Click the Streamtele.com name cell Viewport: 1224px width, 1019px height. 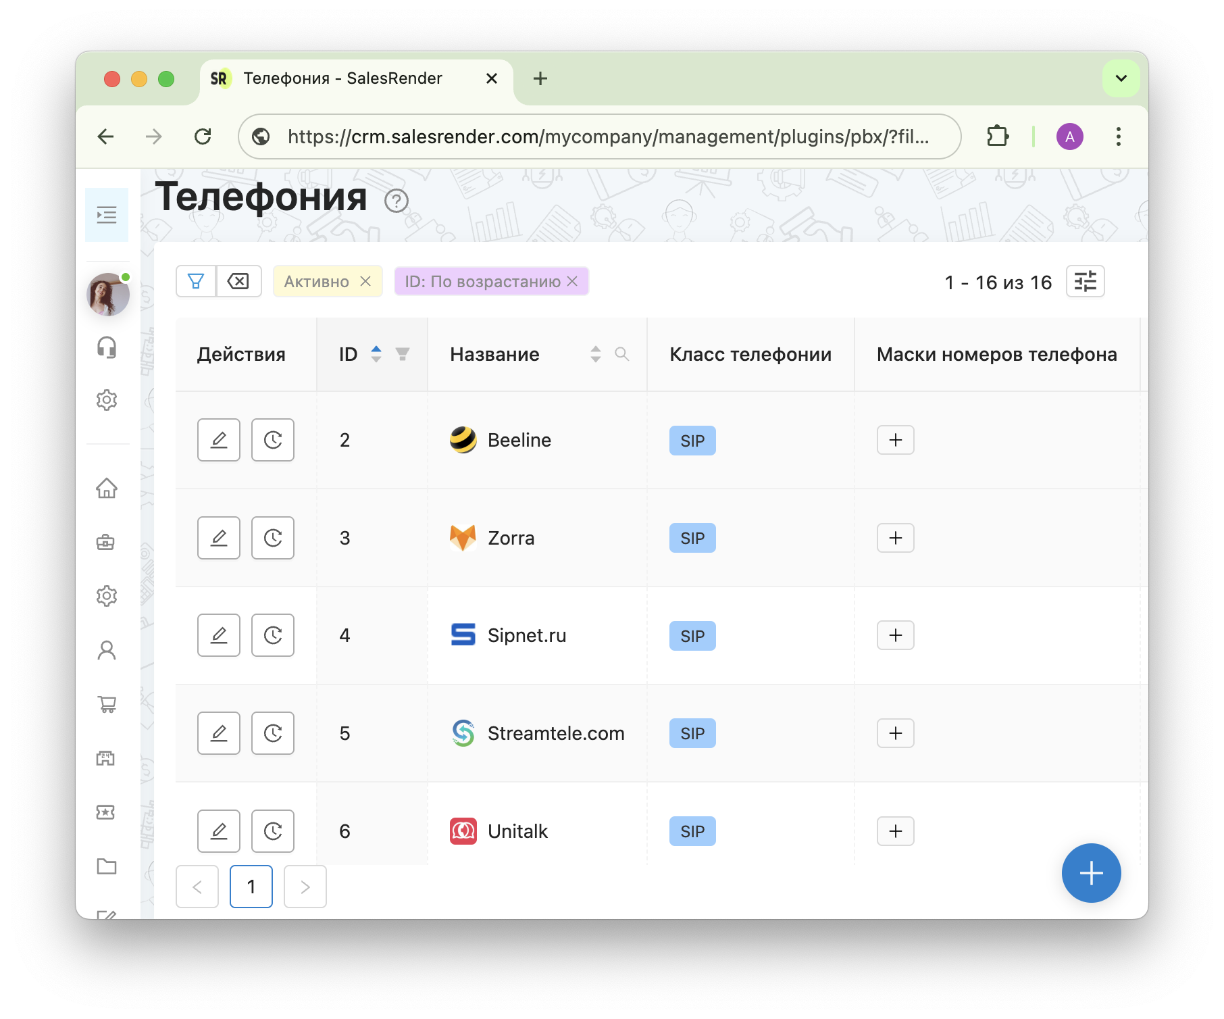point(537,733)
